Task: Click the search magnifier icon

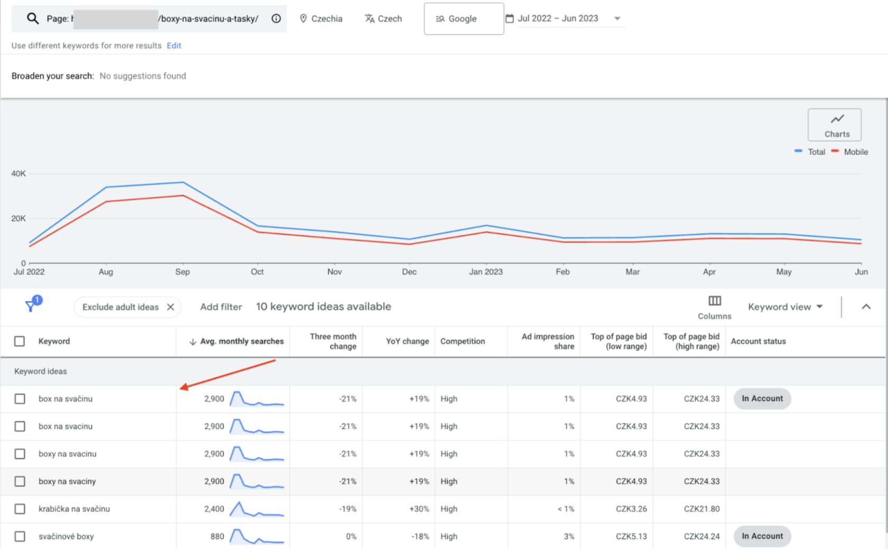Action: [x=33, y=18]
